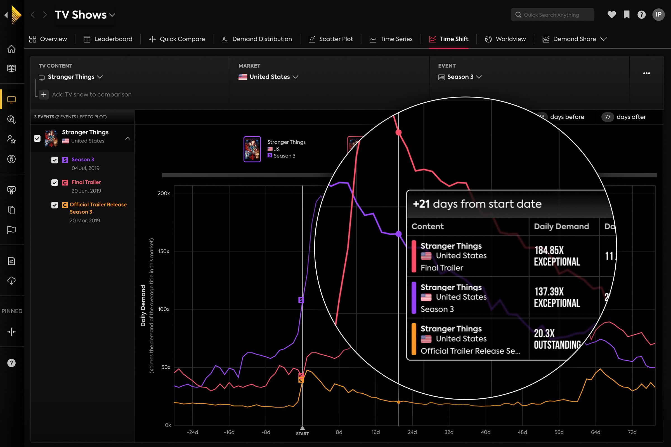The width and height of the screenshot is (671, 447).
Task: Select the TV monitor icon in the sidebar
Action: click(11, 100)
